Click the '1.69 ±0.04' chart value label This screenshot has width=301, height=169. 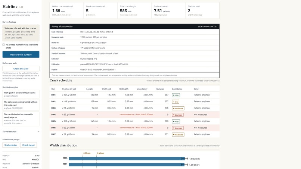point(195,159)
